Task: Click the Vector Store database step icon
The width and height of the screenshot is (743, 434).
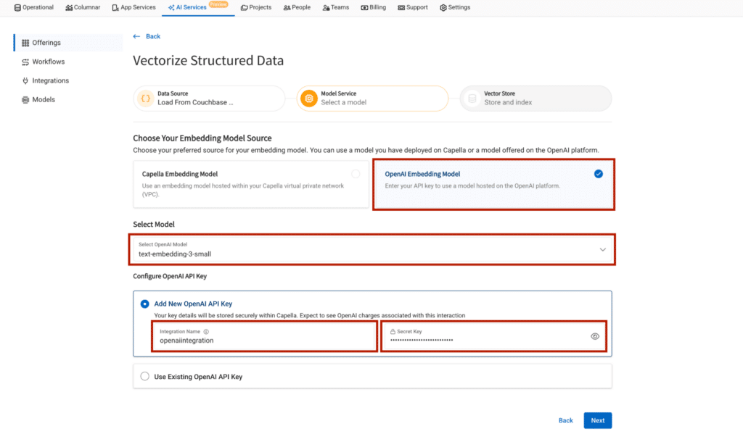Action: coord(472,99)
